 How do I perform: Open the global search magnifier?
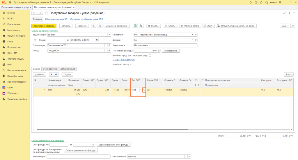[x=267, y=2]
